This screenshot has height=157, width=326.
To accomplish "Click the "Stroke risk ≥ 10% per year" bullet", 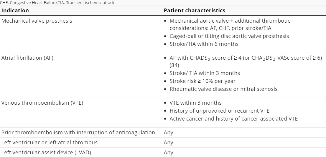I will click(x=202, y=81).
